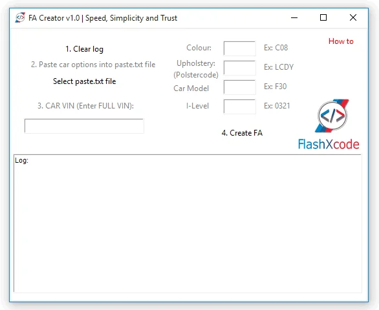379x310 pixels.
Task: Click Select paste.txt file button
Action: tap(84, 81)
